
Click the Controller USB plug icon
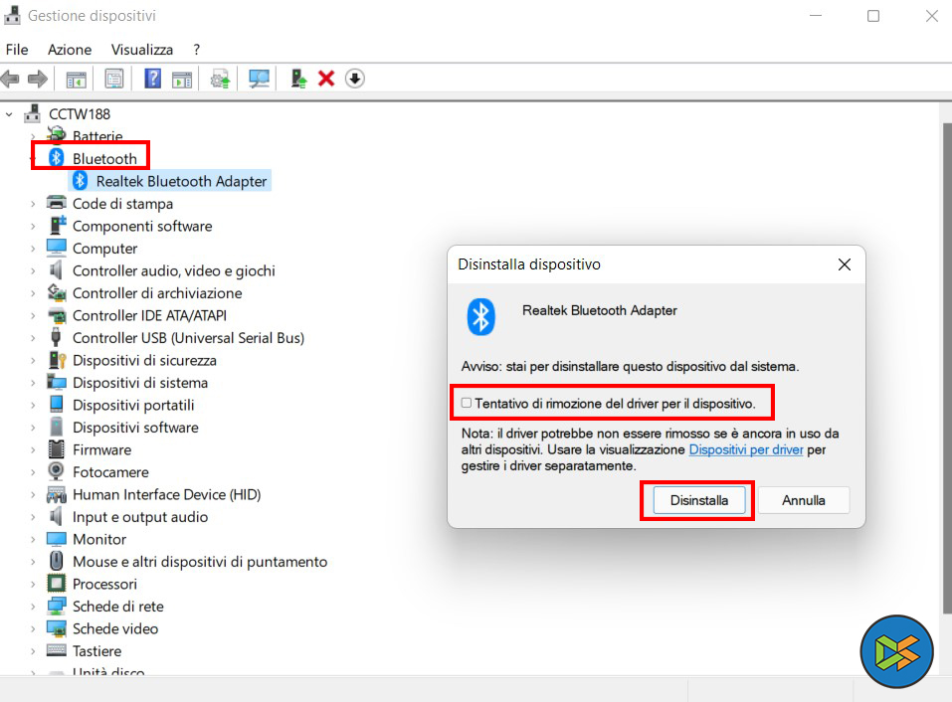pos(56,337)
